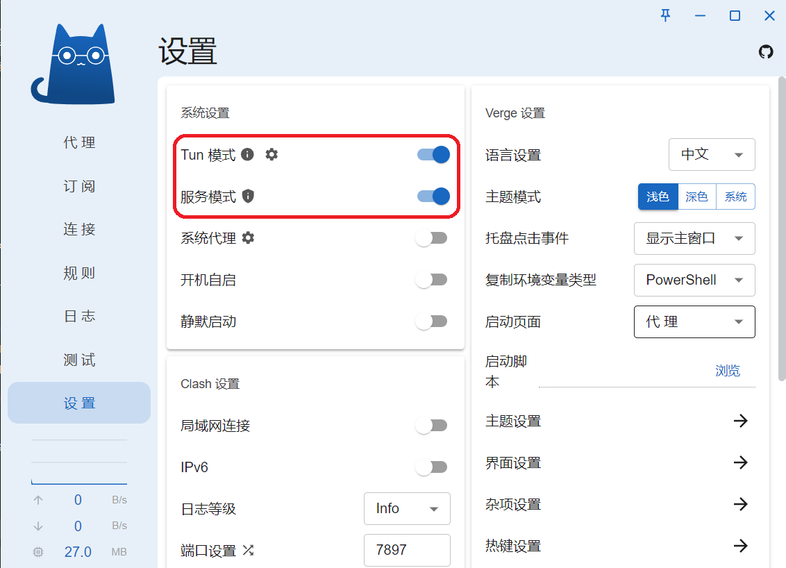This screenshot has width=786, height=568.
Task: Click the shuffle icon next to 端口设置
Action: [x=248, y=550]
